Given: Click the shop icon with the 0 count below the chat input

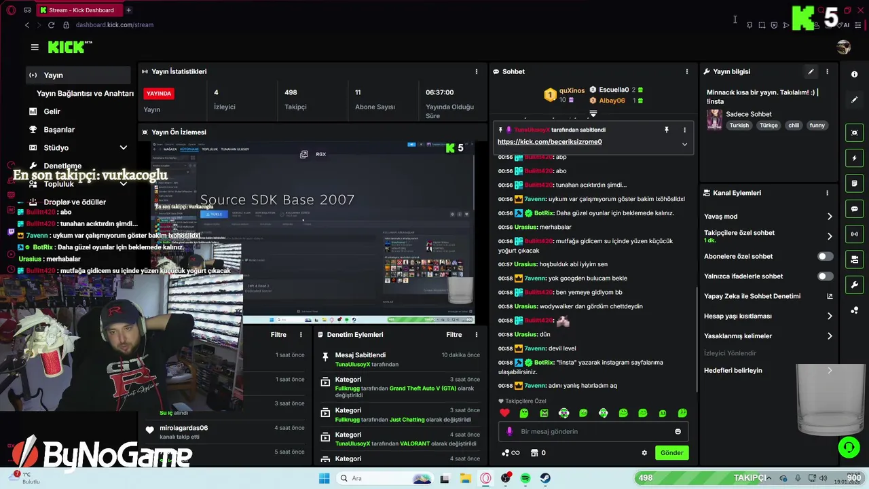Looking at the screenshot, I should (x=538, y=453).
